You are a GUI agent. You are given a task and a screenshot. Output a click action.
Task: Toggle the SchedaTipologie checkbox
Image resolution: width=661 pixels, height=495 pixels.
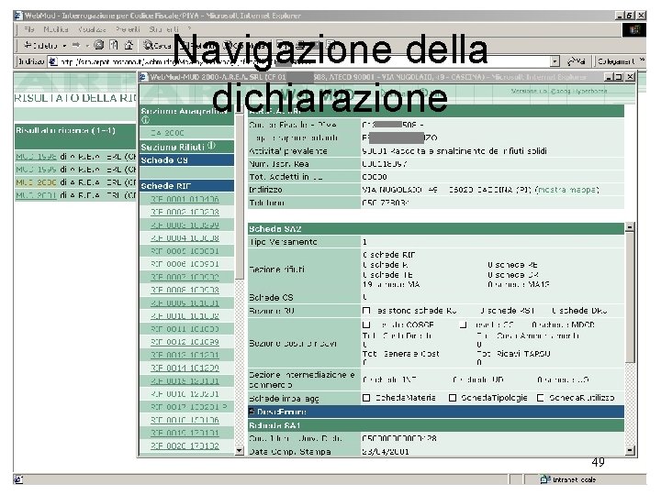pos(453,398)
